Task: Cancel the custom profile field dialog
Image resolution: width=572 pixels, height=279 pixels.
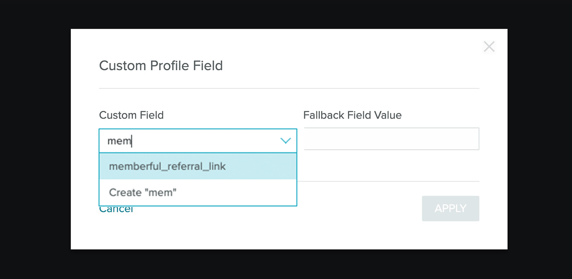Action: [x=116, y=209]
